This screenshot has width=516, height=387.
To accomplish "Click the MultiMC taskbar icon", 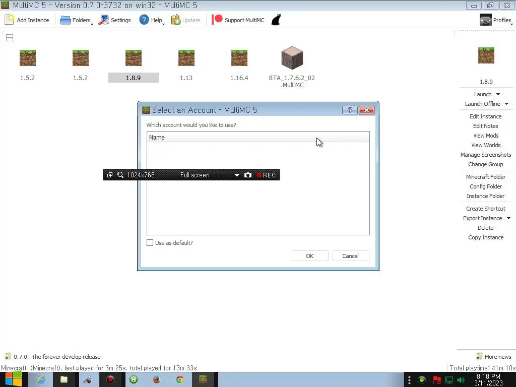I will [203, 379].
